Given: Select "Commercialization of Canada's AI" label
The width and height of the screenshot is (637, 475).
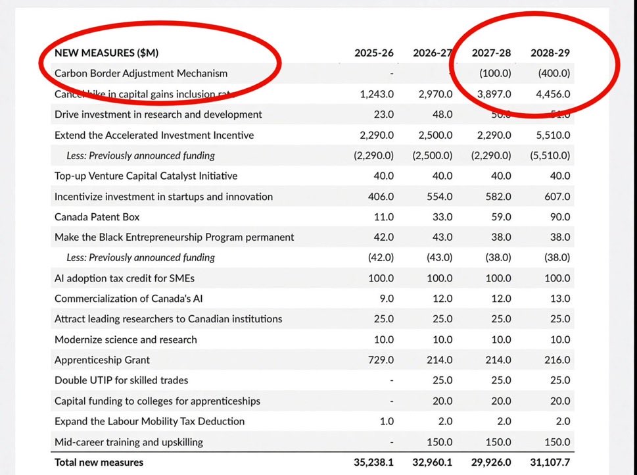Looking at the screenshot, I should pos(128,299).
